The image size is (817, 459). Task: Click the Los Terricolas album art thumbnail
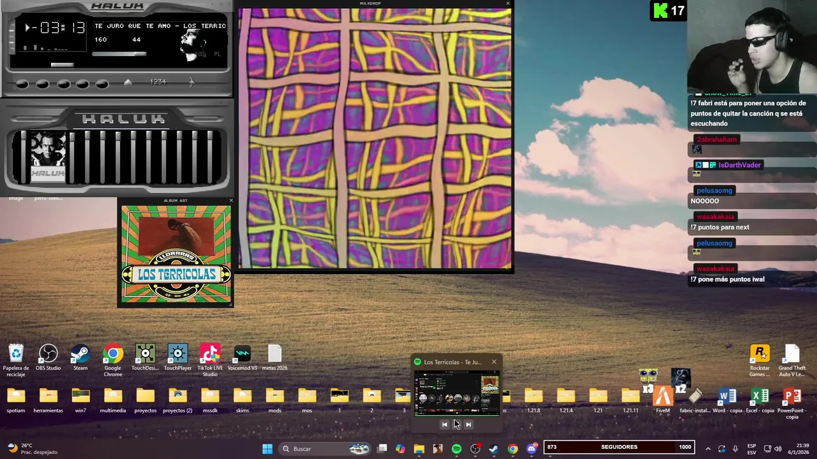coord(176,255)
